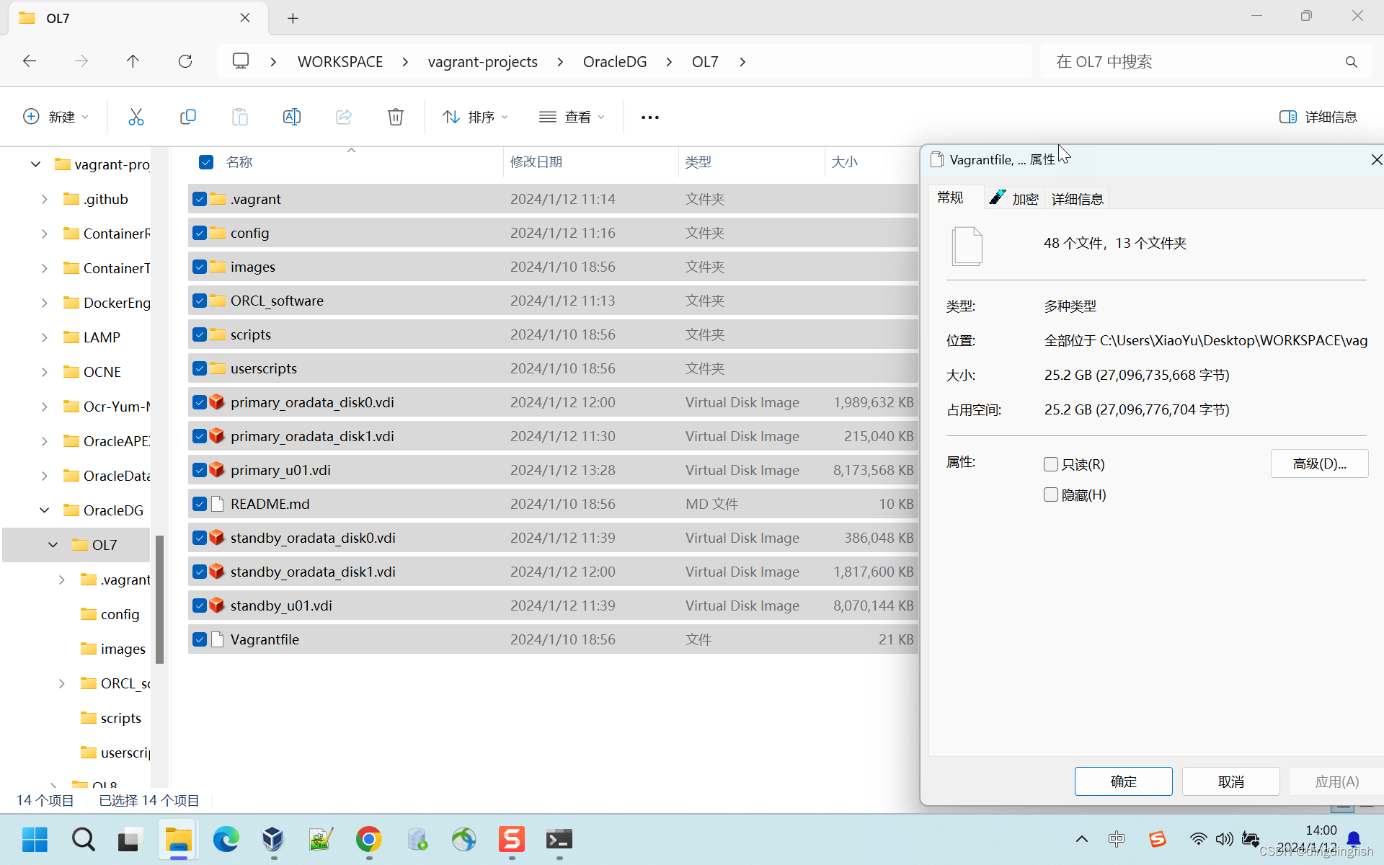1384x865 pixels.
Task: Toggle the 详细信息 details pane button
Action: [x=1318, y=117]
